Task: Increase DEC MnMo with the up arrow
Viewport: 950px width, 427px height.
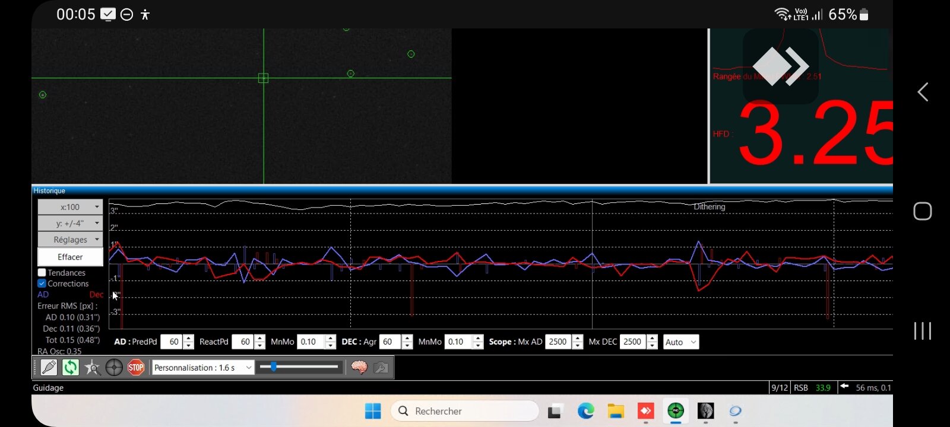Action: 478,339
